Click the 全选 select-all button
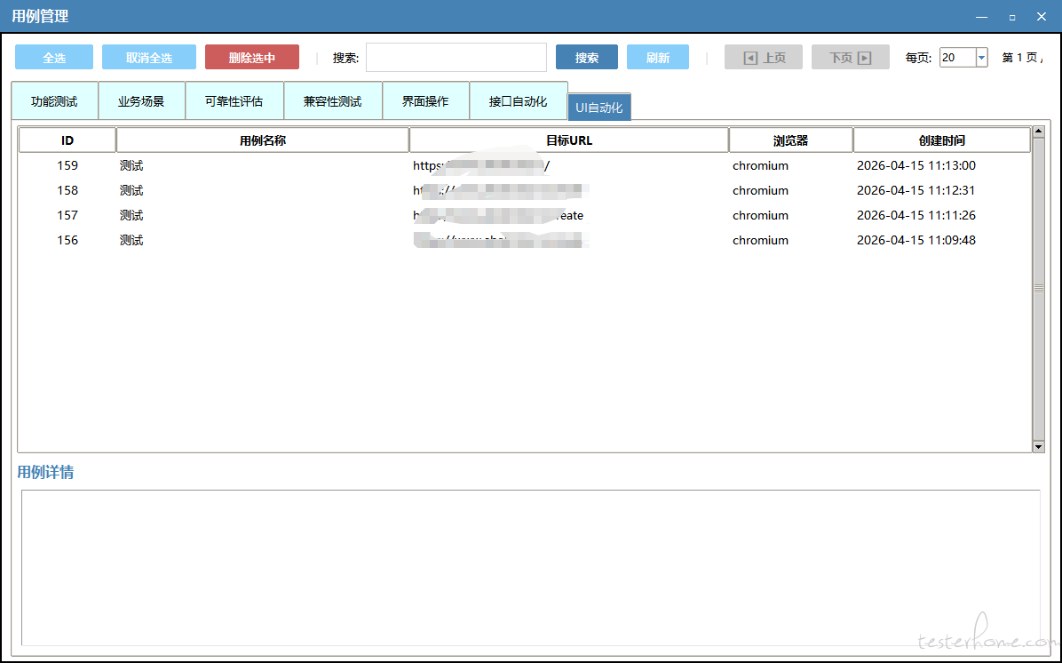Image resolution: width=1062 pixels, height=663 pixels. [54, 58]
